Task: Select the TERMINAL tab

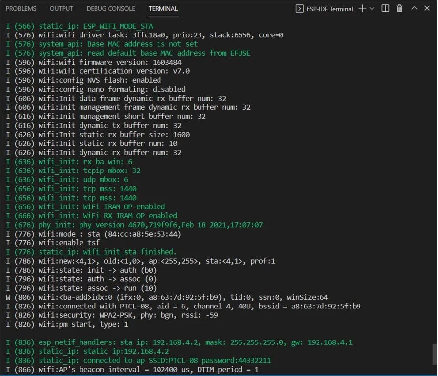Action: 163,8
